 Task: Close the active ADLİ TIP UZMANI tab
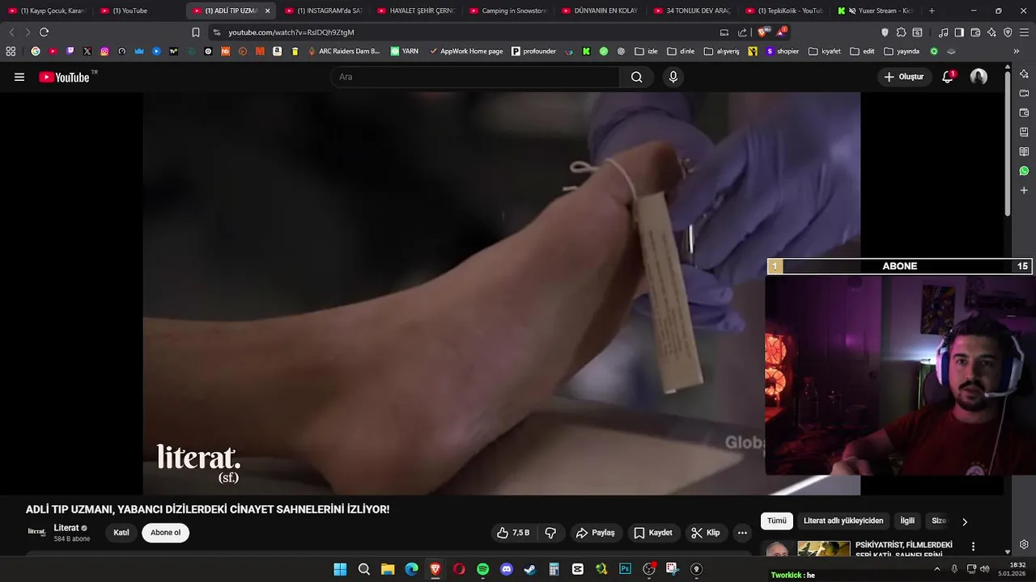click(267, 11)
